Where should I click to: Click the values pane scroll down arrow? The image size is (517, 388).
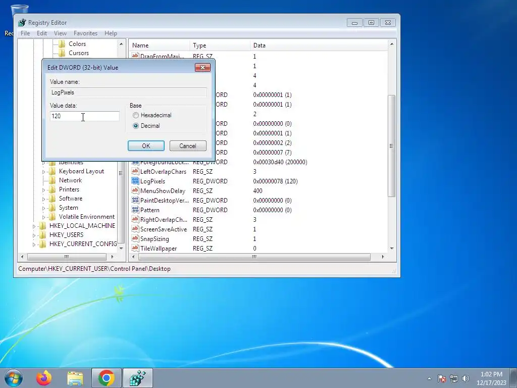click(x=392, y=249)
